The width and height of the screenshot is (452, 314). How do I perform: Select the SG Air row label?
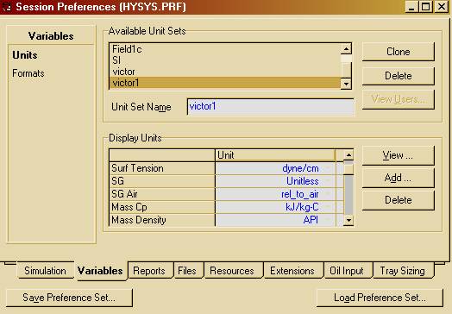(162, 194)
